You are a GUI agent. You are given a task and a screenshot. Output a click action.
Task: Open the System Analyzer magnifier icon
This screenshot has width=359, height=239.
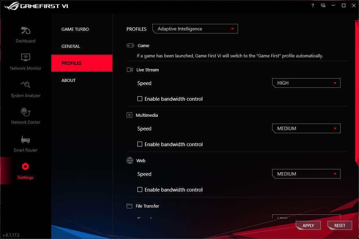(25, 84)
